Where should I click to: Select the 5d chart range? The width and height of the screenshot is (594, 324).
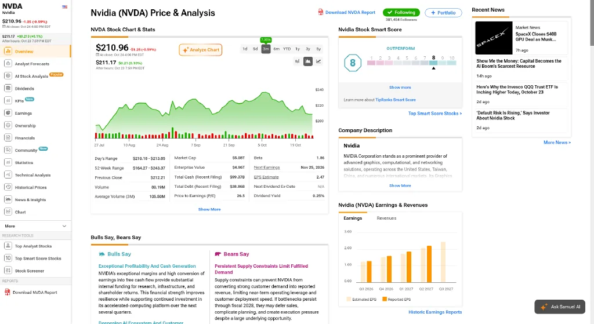click(255, 49)
